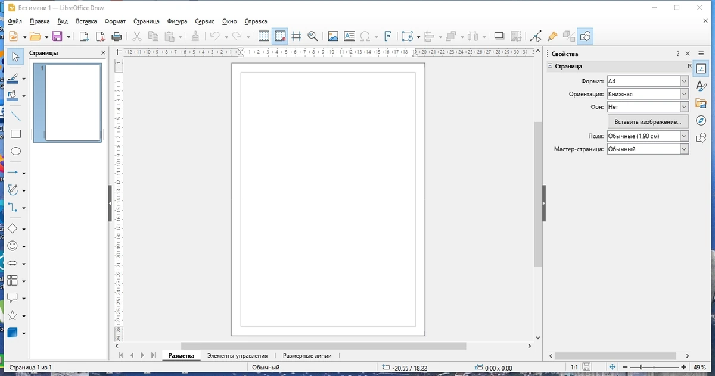715x376 pixels.
Task: Open sidebar Gallery deck
Action: [x=701, y=104]
